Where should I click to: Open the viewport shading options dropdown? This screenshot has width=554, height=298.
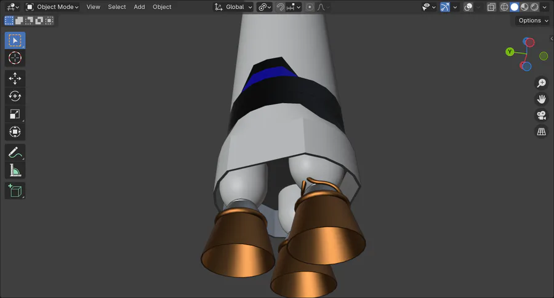(545, 7)
